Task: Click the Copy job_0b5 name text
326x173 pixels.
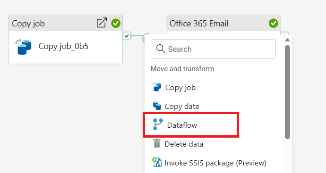Action: 63,46
